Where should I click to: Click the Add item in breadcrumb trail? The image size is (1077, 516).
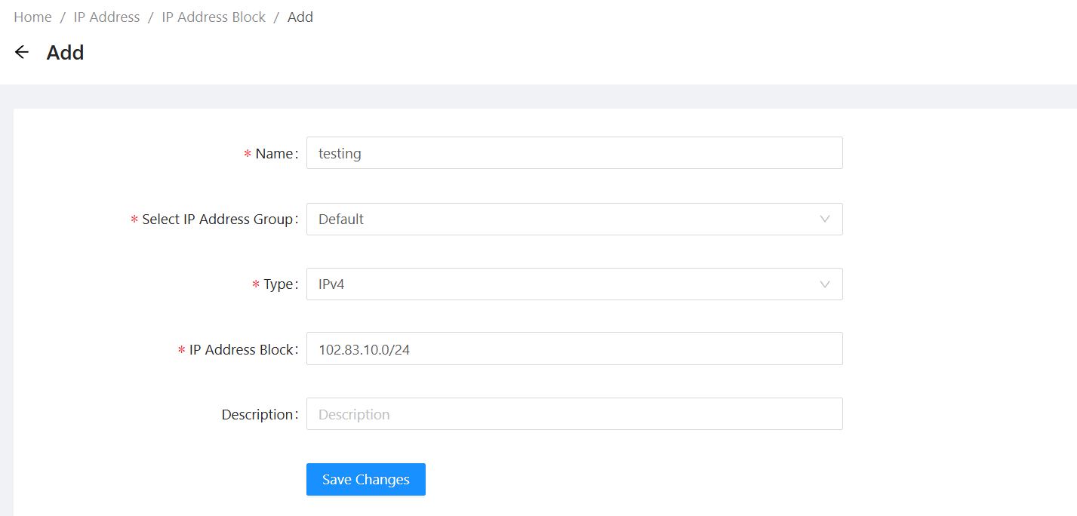[x=300, y=17]
